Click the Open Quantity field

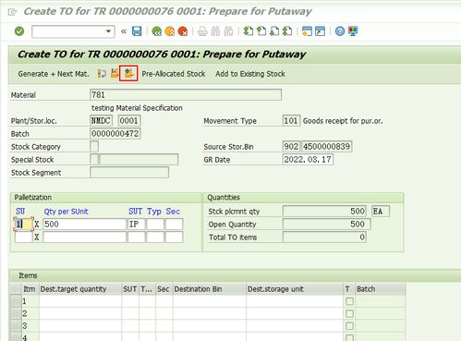327,225
